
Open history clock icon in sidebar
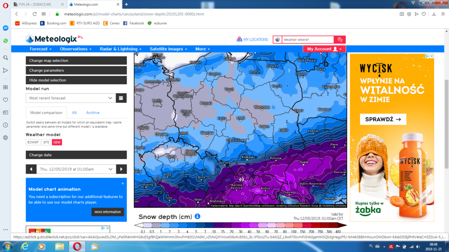click(5, 125)
